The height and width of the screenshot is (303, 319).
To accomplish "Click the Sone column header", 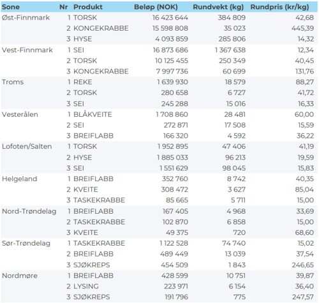I will tap(11, 7).
